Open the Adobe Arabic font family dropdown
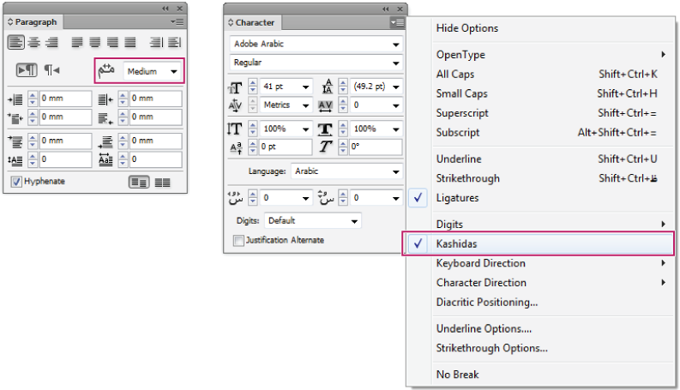The width and height of the screenshot is (680, 390). coord(316,45)
